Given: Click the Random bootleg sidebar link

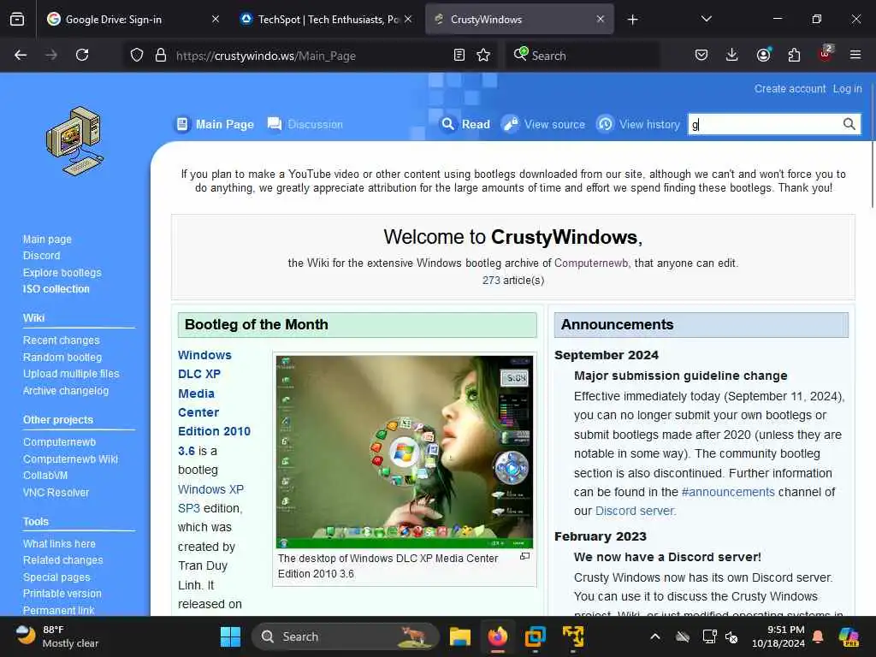Looking at the screenshot, I should pos(62,357).
